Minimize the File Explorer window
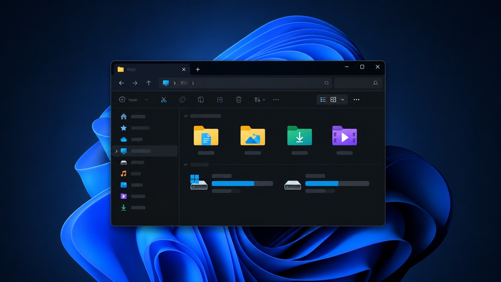This screenshot has height=282, width=501. tap(347, 67)
